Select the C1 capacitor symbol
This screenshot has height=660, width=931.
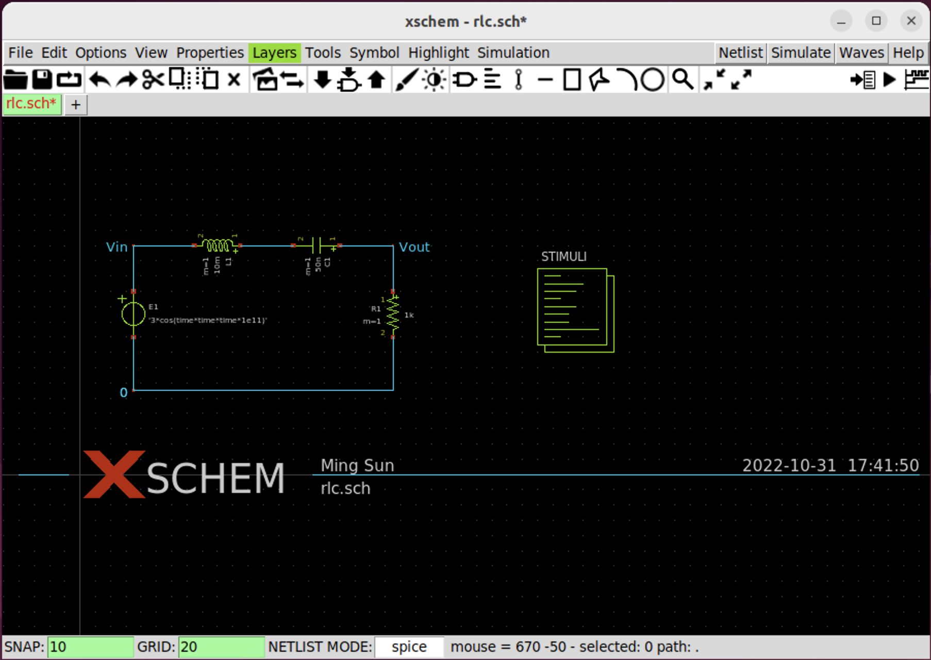pos(317,245)
